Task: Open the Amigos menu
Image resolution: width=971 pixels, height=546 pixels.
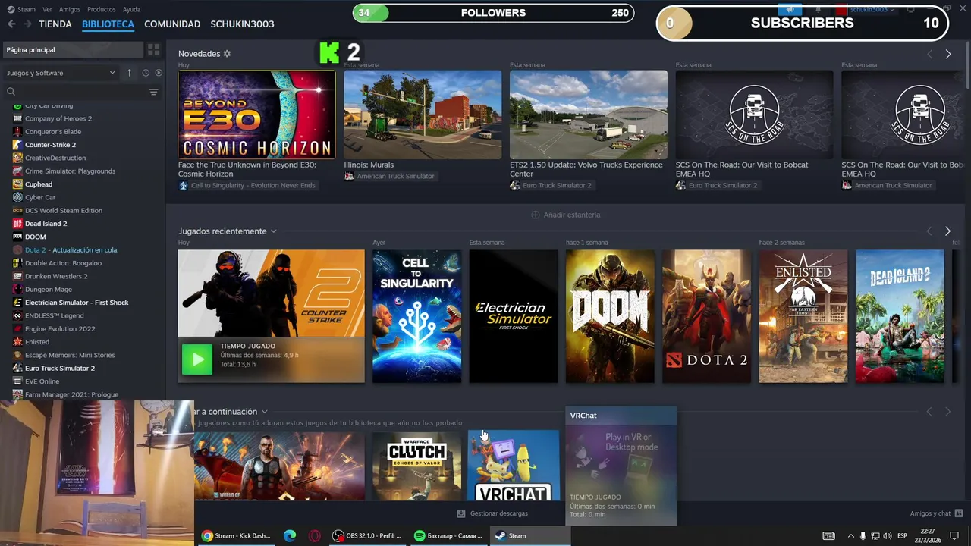Action: (70, 9)
